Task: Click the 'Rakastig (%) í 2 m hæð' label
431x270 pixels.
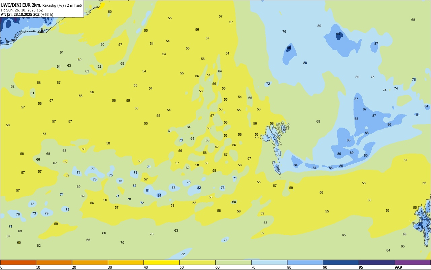Action: (62, 5)
